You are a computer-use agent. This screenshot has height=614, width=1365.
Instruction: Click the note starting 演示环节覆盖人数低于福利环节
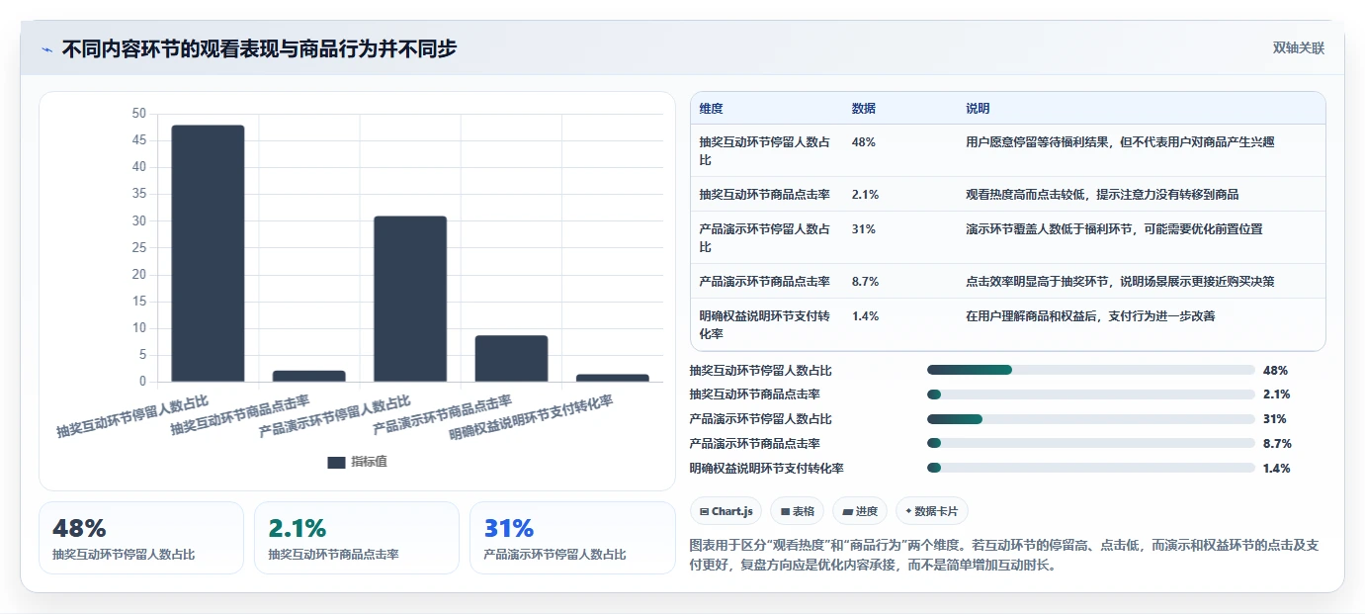tap(1114, 229)
